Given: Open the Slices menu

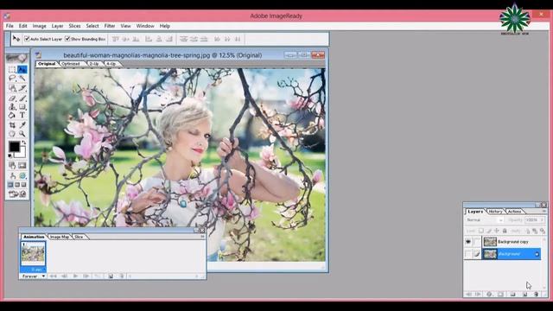Looking at the screenshot, I should coord(74,26).
